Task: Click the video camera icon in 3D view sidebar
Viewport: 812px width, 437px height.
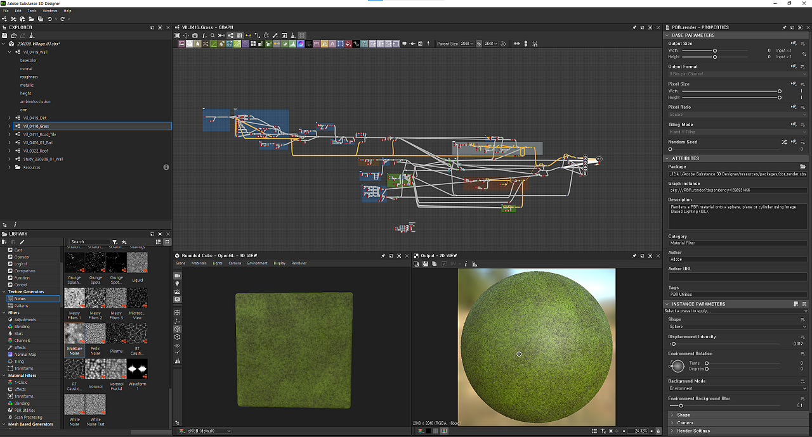Action: 178,276
